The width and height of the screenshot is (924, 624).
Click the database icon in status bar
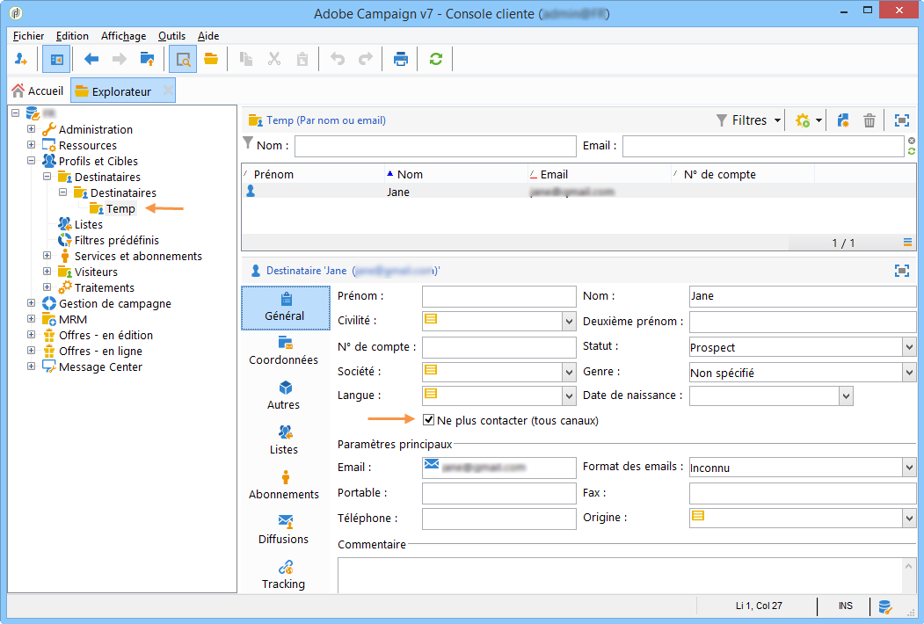(x=885, y=606)
